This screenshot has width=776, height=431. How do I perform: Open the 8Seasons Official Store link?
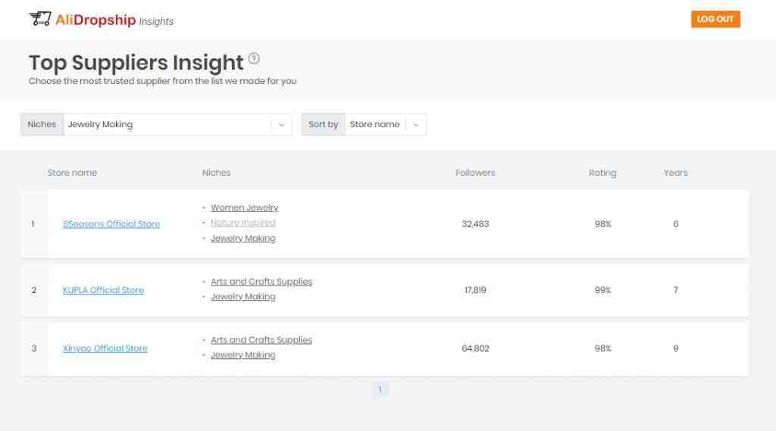click(111, 224)
